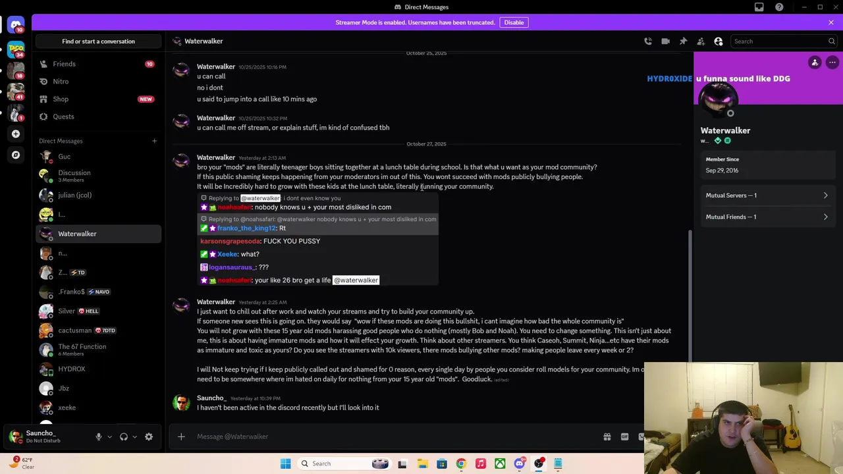Open the Silver direct message
The image size is (843, 474).
98,311
